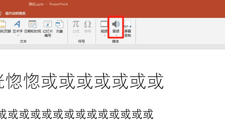This screenshot has height=126, width=225.
Task: Click the Video (视频) filmstrip icon
Action: (104, 24)
